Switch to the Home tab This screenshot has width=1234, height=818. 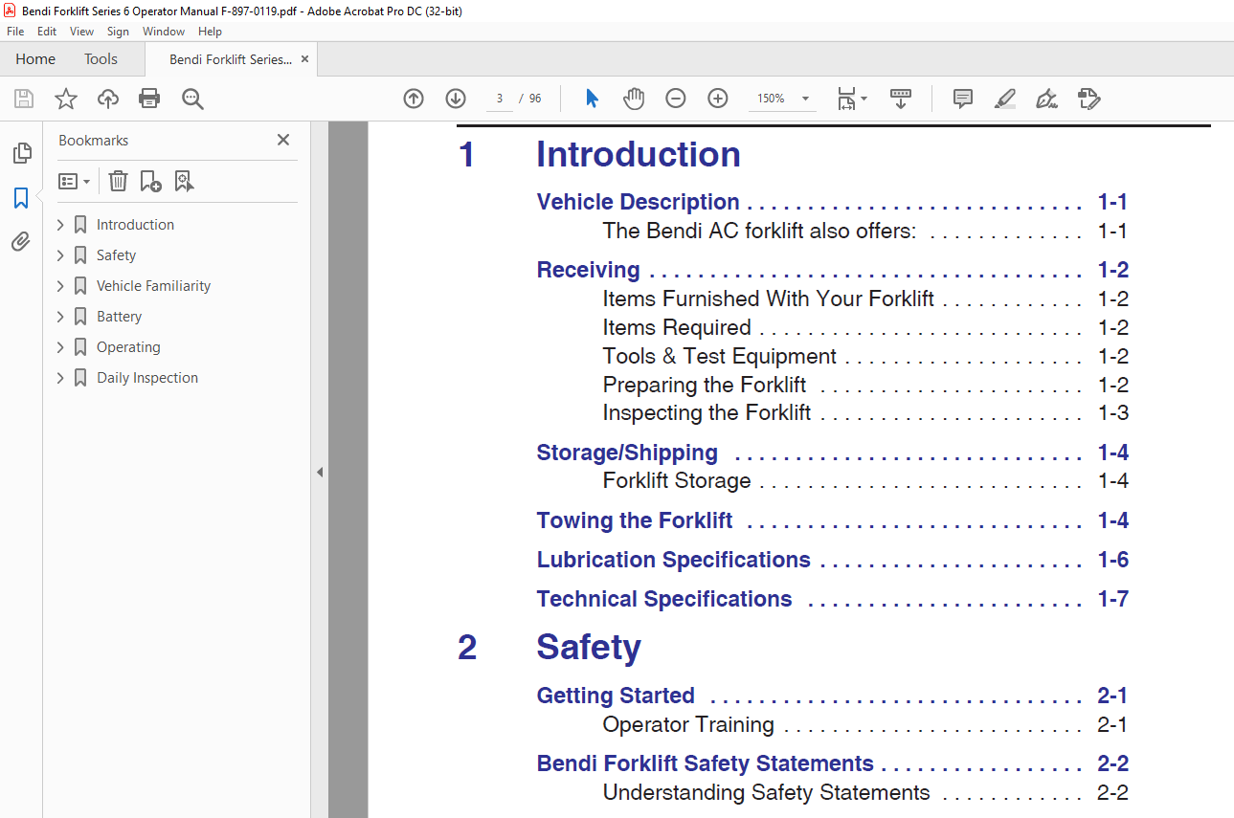[35, 59]
